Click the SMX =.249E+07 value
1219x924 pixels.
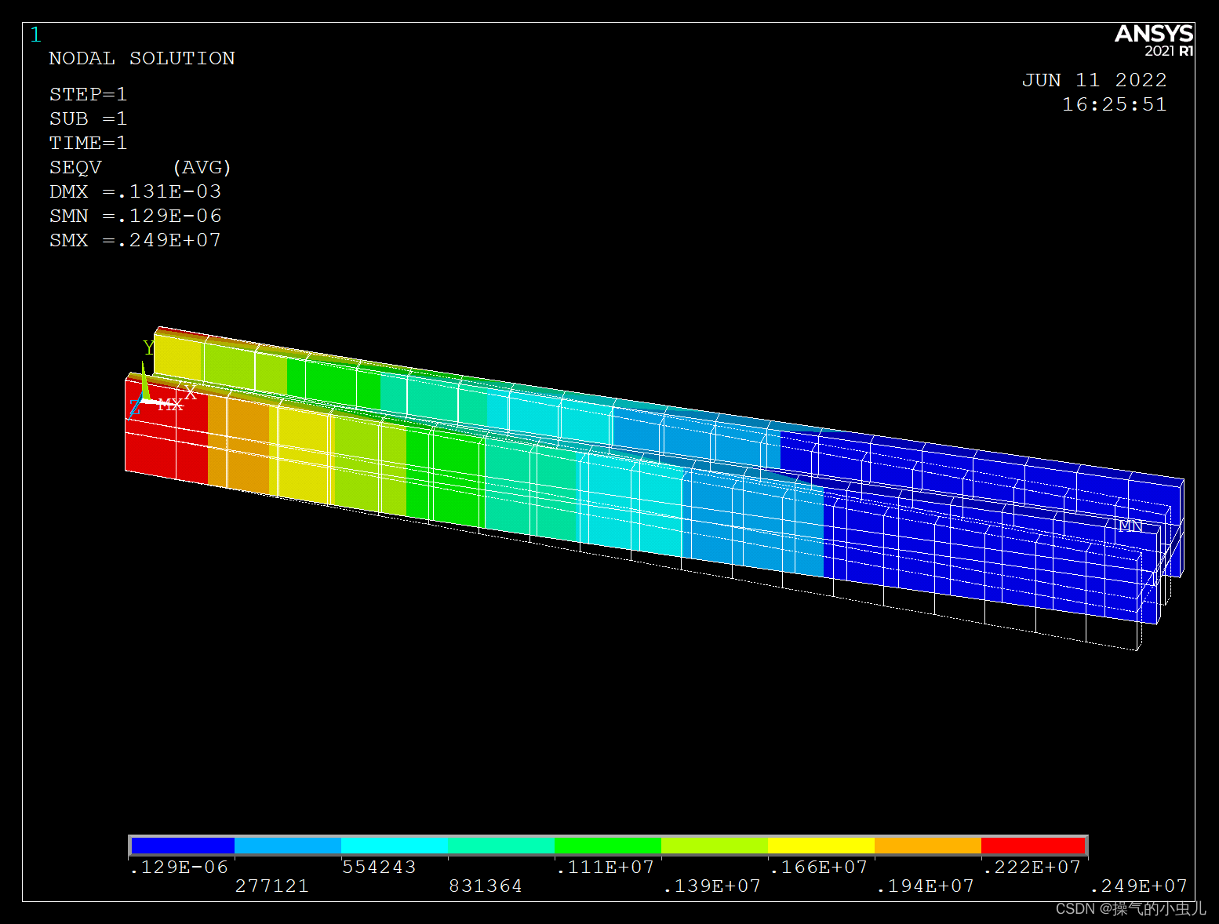pos(135,240)
